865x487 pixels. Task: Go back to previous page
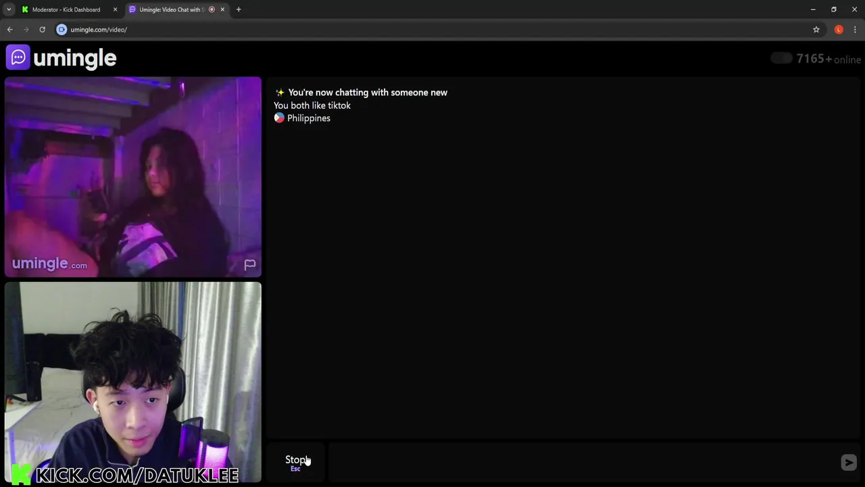(10, 30)
